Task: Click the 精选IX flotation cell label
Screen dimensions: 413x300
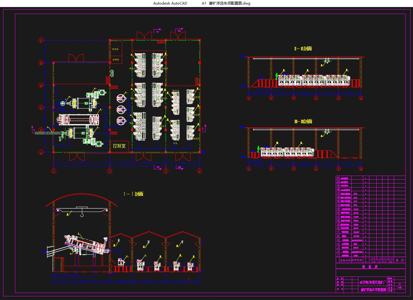Action: point(196,138)
